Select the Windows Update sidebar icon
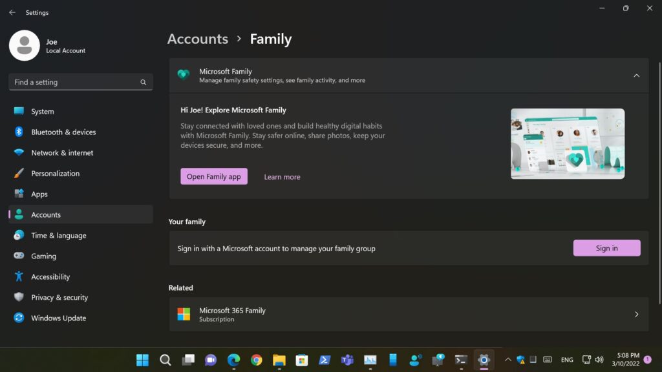The height and width of the screenshot is (372, 662). [19, 318]
